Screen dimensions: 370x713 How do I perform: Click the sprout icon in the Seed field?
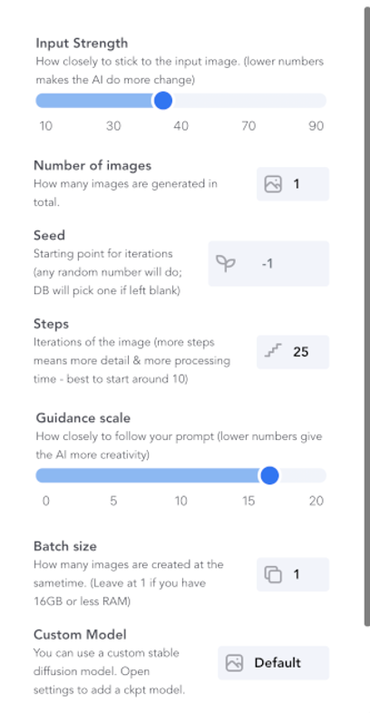[226, 263]
